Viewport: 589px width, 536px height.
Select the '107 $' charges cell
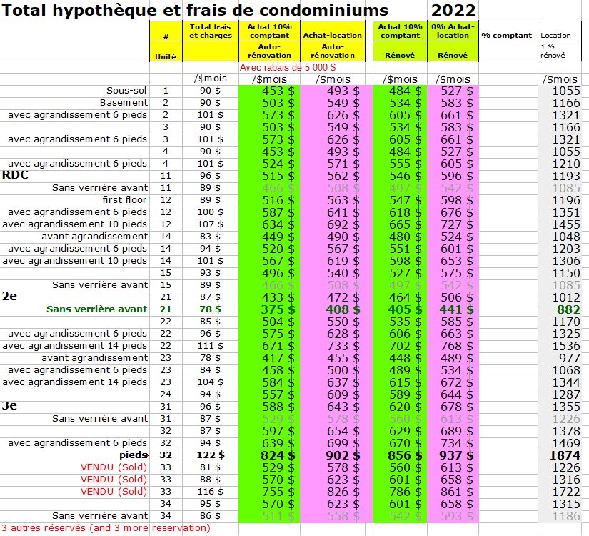point(211,224)
